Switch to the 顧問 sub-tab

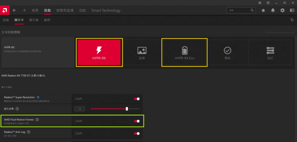coord(47,20)
